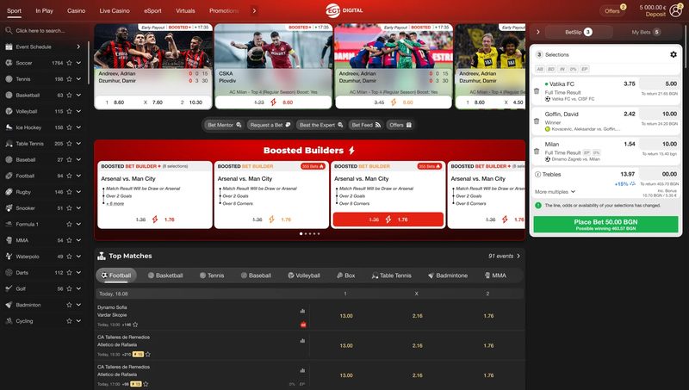
Task: Toggle the EP filter in betslip
Action: pos(585,70)
